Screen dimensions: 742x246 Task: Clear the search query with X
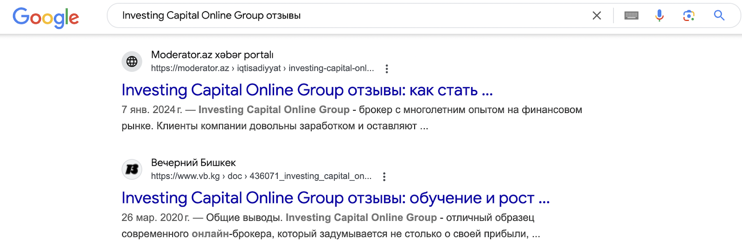pos(597,16)
